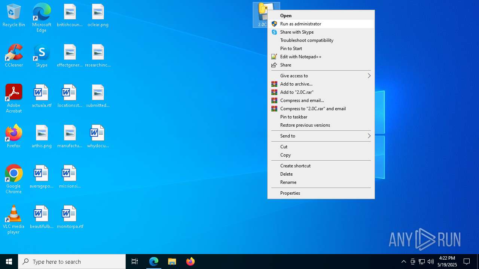
Task: Open the clock showing 4:22 PM
Action: pos(447,262)
